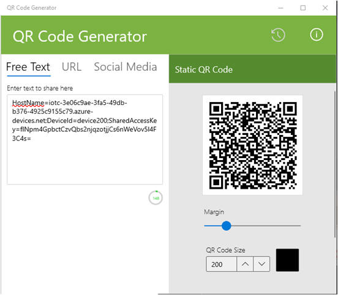Click the free text input box
338x295 pixels.
click(85, 139)
